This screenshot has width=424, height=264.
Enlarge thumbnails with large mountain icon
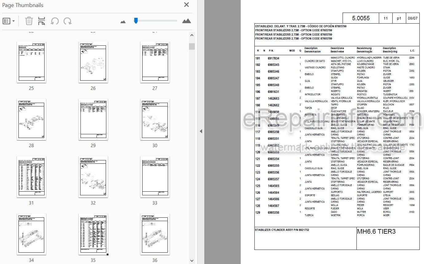[186, 21]
